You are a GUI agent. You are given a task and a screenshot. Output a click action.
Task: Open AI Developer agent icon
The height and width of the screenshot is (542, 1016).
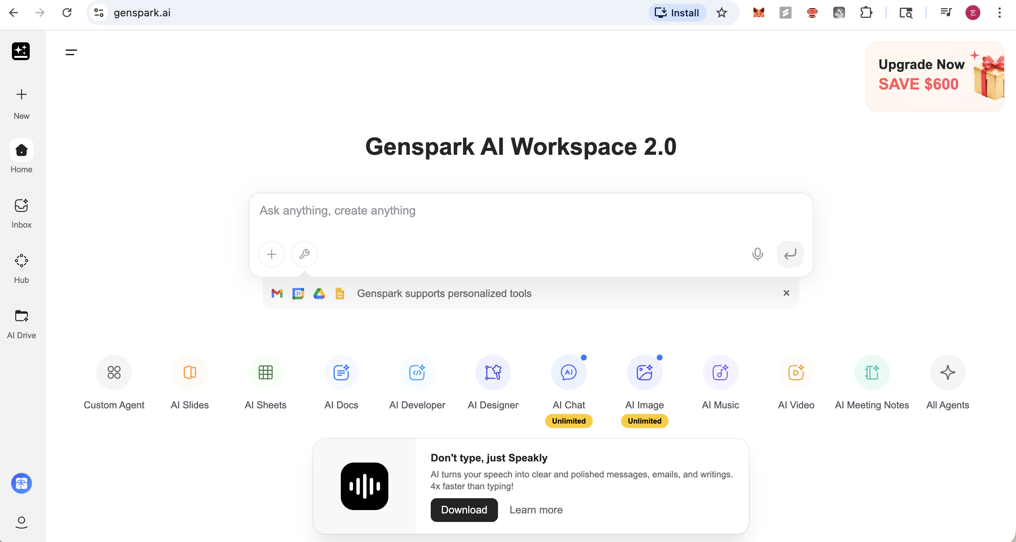tap(417, 372)
